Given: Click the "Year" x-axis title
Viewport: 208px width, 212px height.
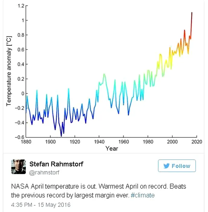Looking at the screenshot, I should [x=112, y=148].
